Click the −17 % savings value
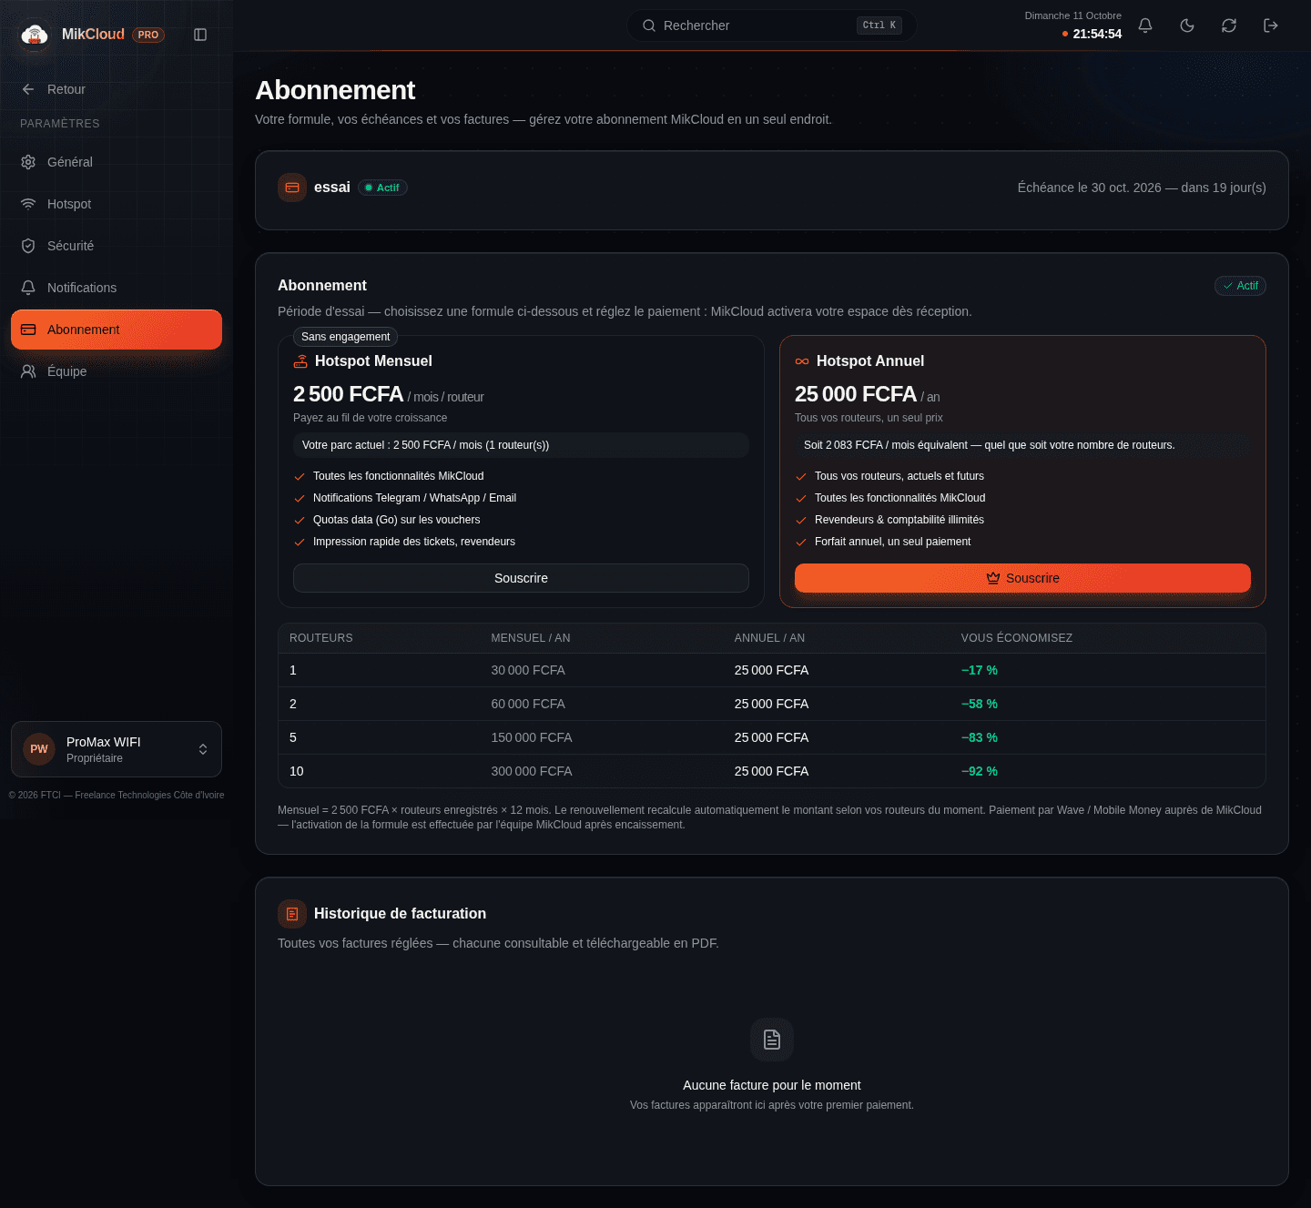 click(x=980, y=670)
